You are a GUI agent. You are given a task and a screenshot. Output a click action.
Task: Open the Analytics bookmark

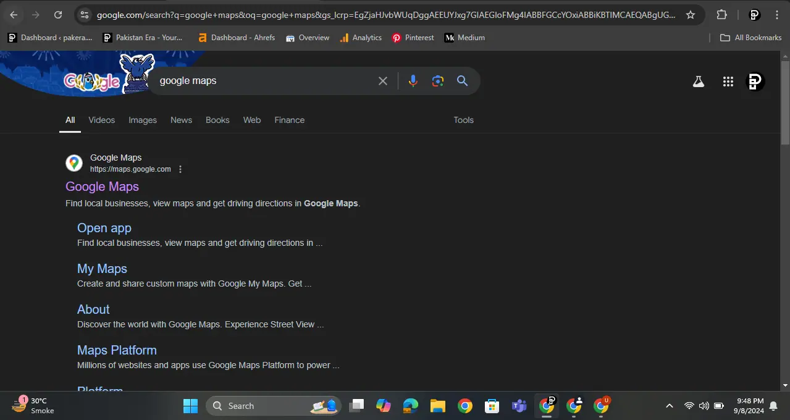[361, 38]
